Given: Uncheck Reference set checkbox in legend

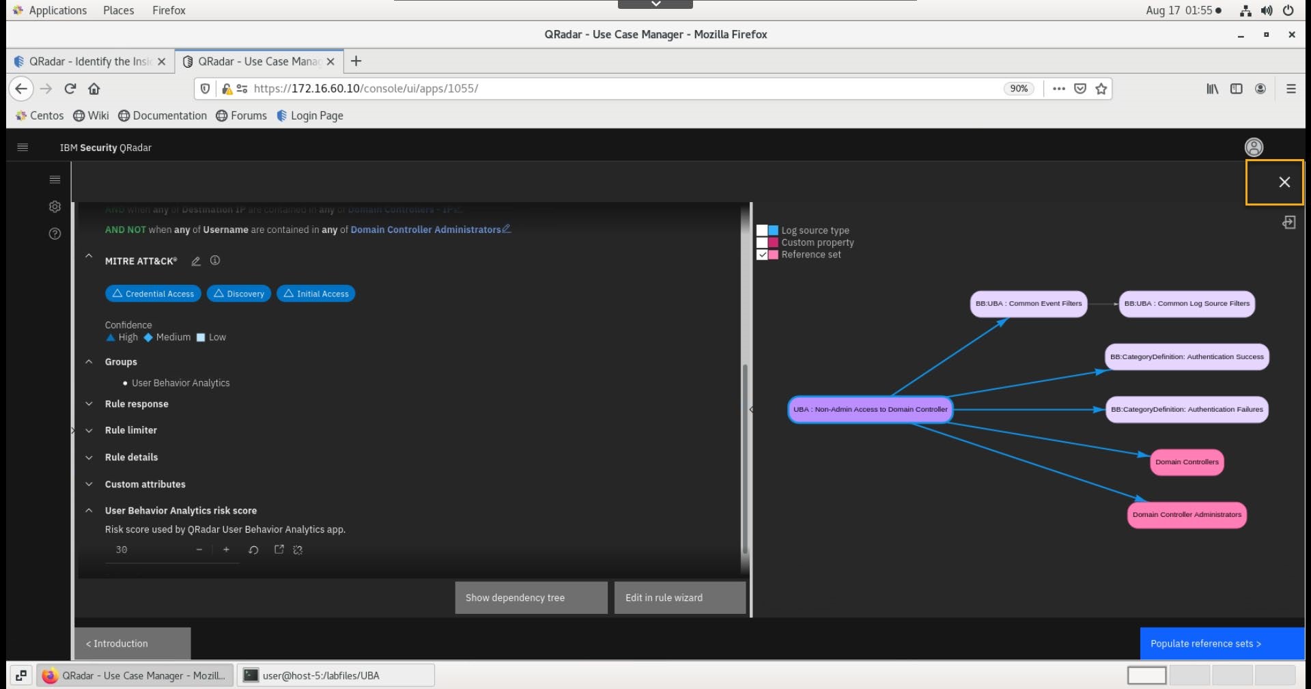Looking at the screenshot, I should [x=762, y=255].
